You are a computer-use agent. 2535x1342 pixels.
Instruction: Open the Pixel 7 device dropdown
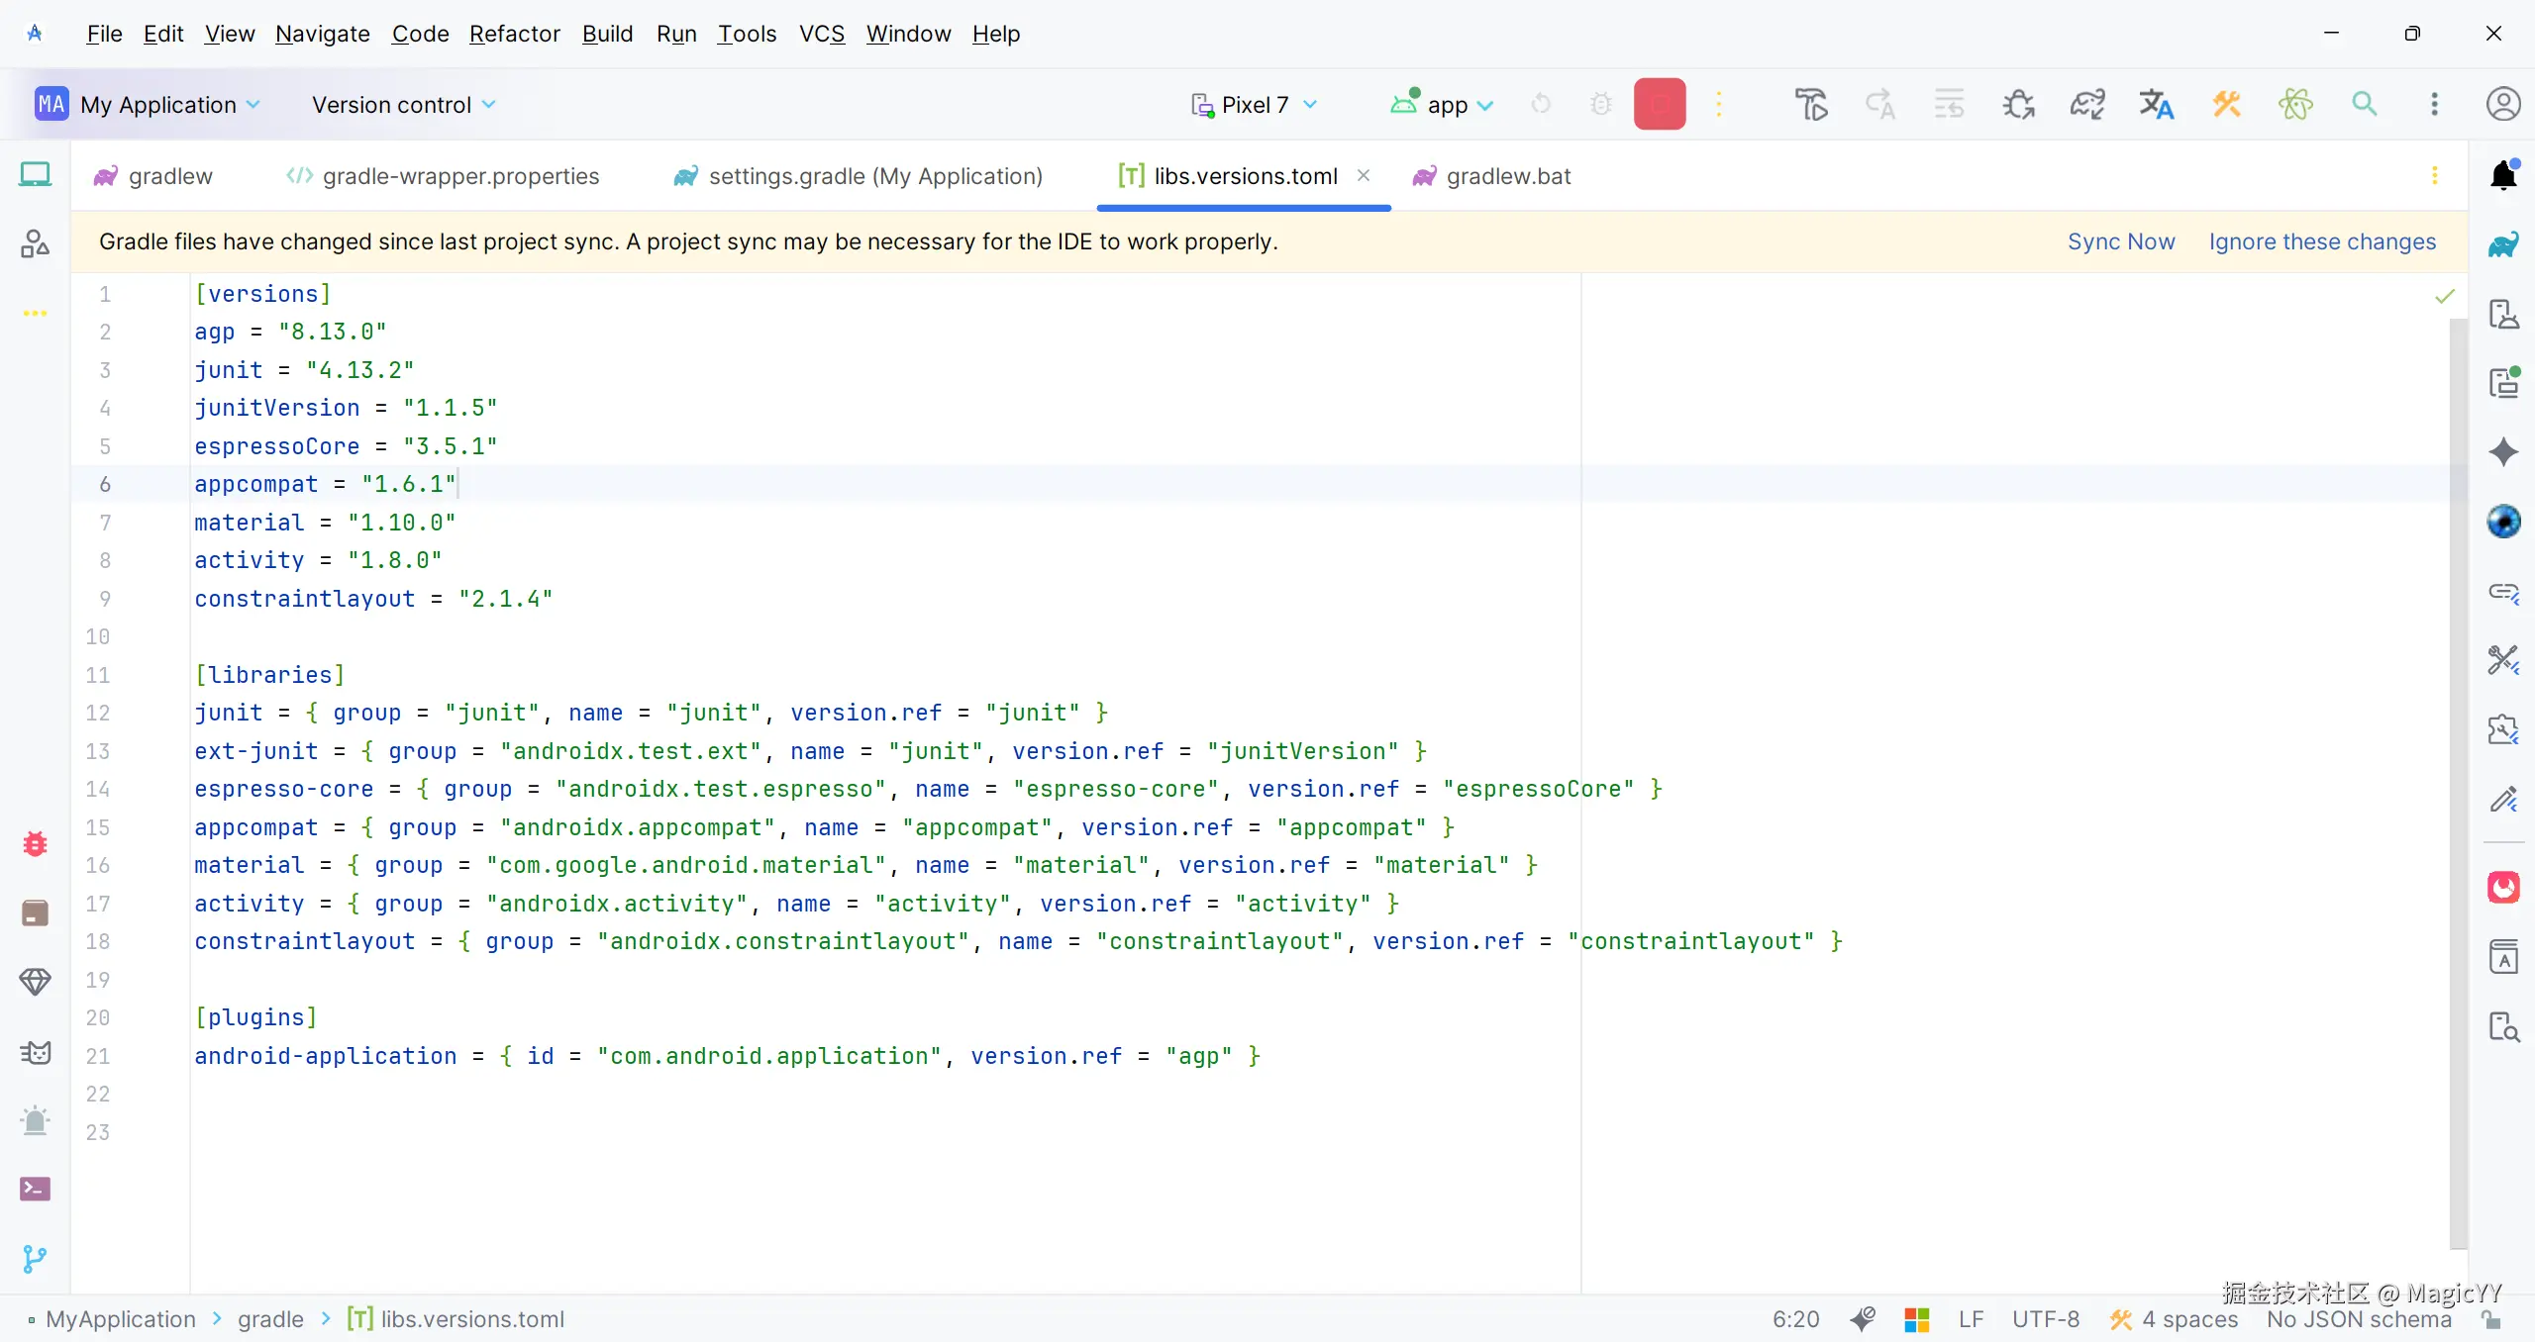pos(1254,104)
